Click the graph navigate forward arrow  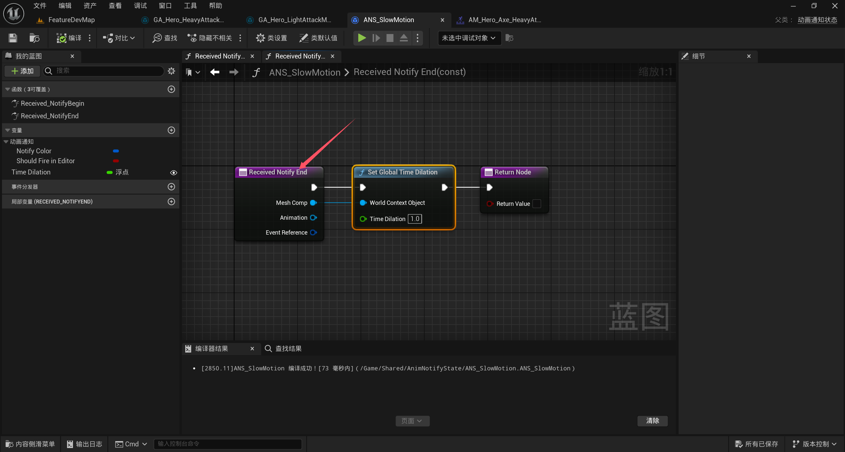point(234,72)
